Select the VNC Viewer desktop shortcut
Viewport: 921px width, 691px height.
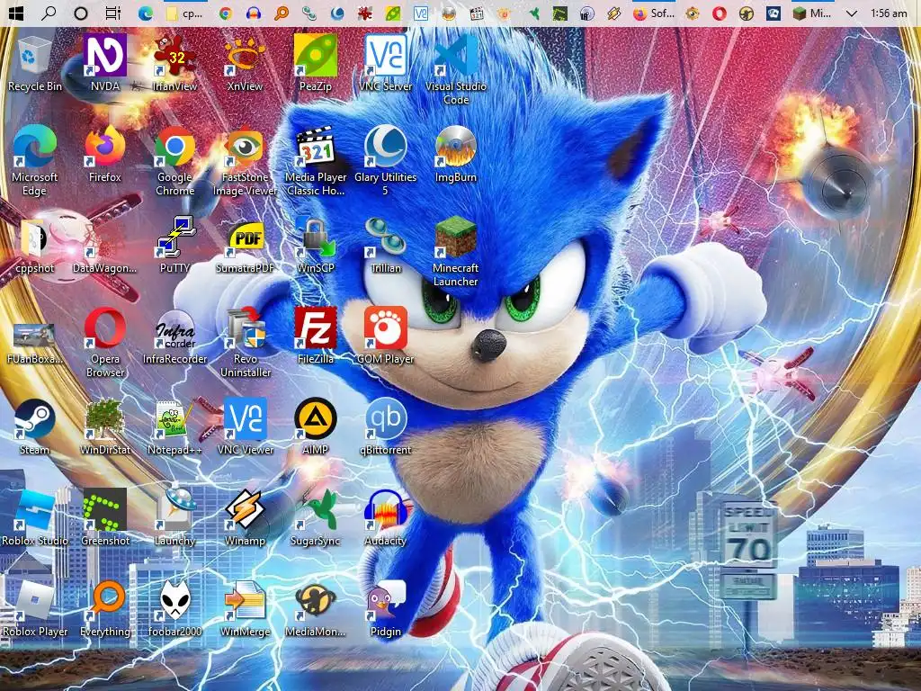[x=245, y=427]
